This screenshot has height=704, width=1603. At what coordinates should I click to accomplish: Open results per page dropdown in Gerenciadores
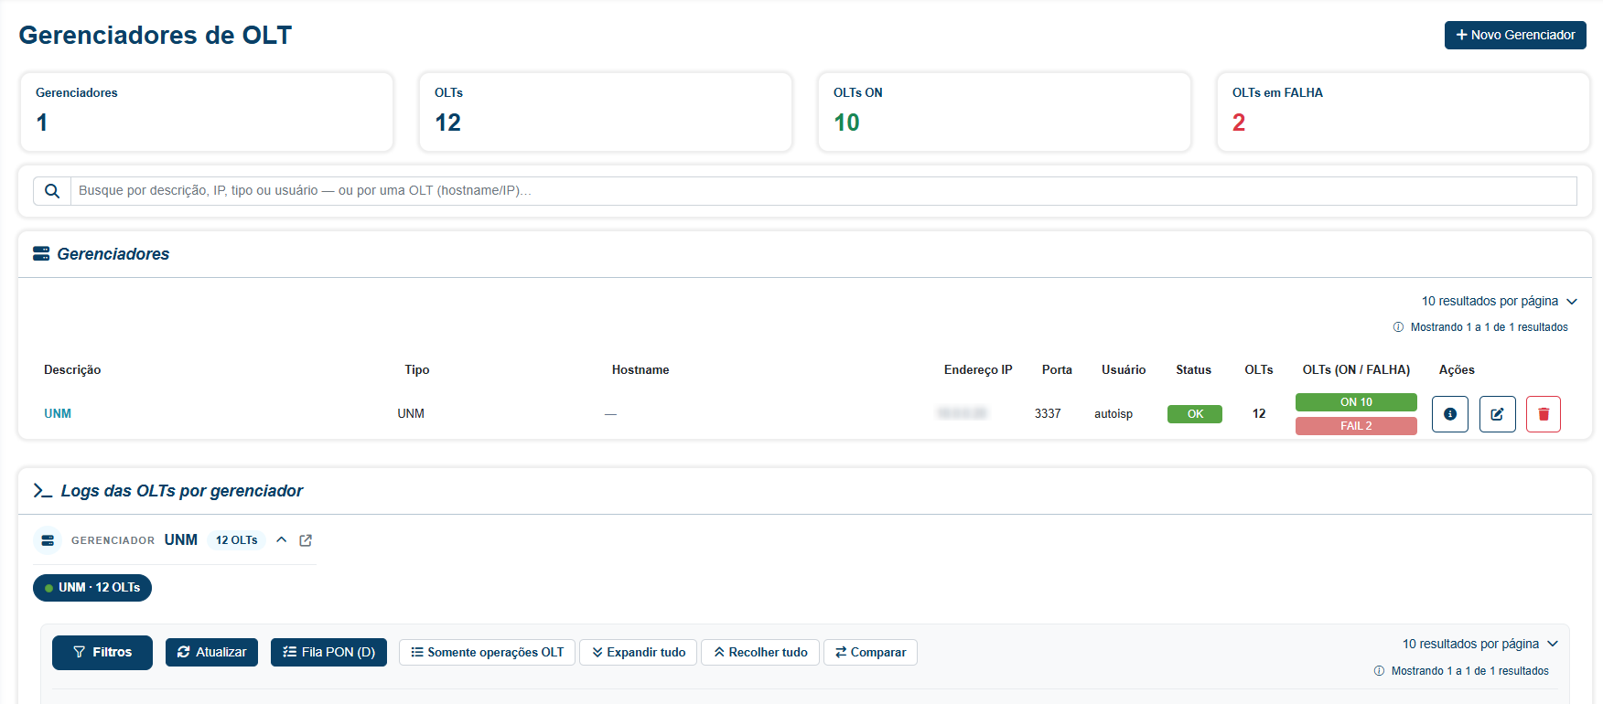click(1500, 301)
